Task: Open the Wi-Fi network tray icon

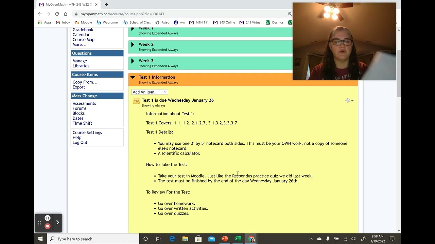Action: 345,239
